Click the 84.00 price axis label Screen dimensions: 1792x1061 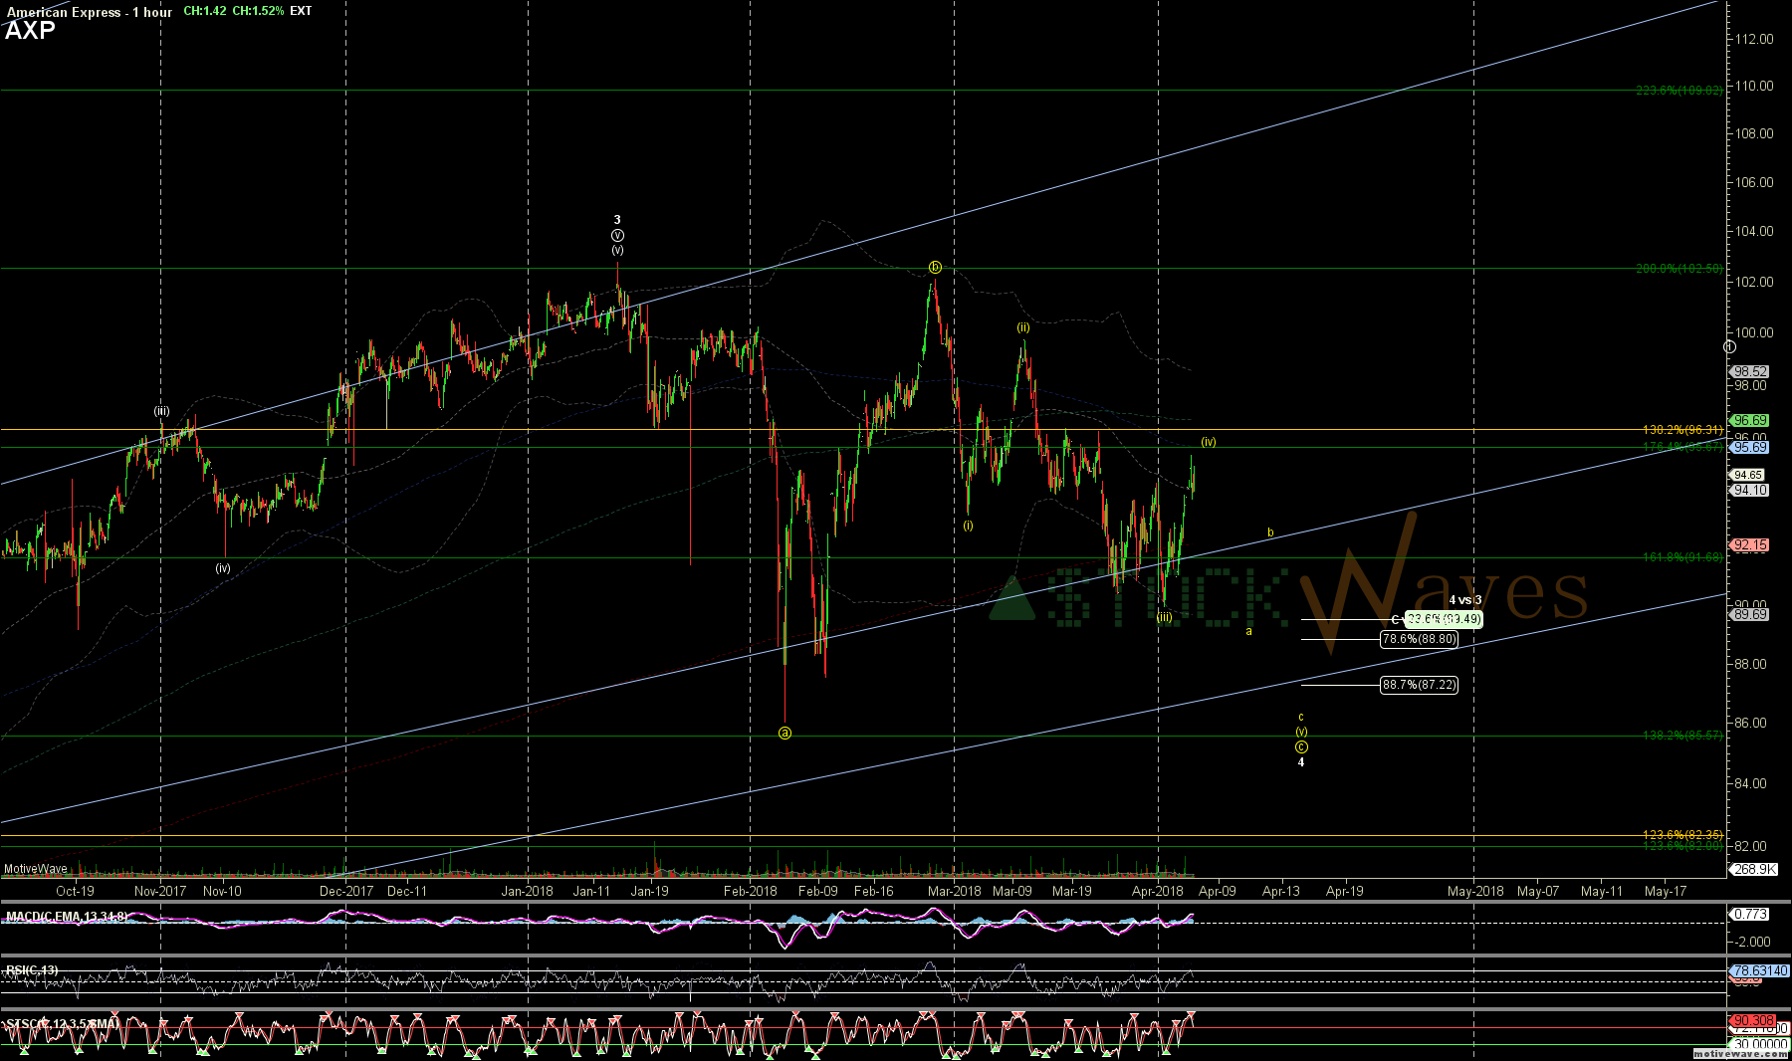click(x=1750, y=783)
